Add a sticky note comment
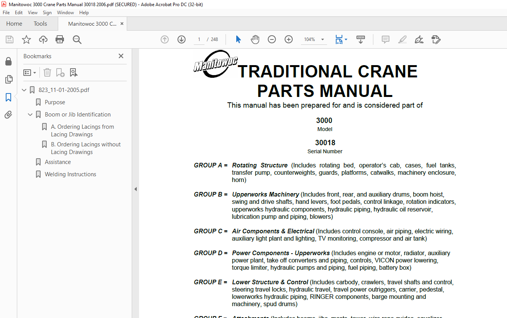 click(386, 39)
